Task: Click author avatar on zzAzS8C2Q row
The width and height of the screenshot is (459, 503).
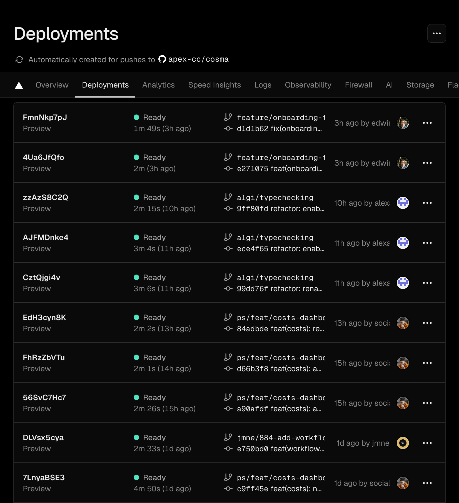Action: (x=403, y=203)
